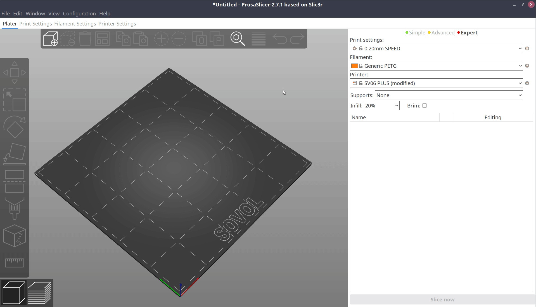Switch to the sliced layers preview
The width and height of the screenshot is (536, 307).
39,293
